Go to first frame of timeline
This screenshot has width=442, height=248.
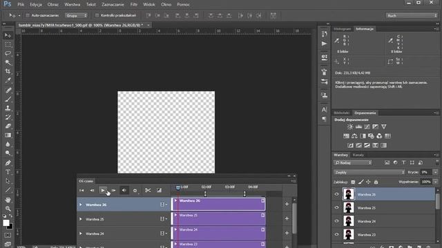(81, 190)
